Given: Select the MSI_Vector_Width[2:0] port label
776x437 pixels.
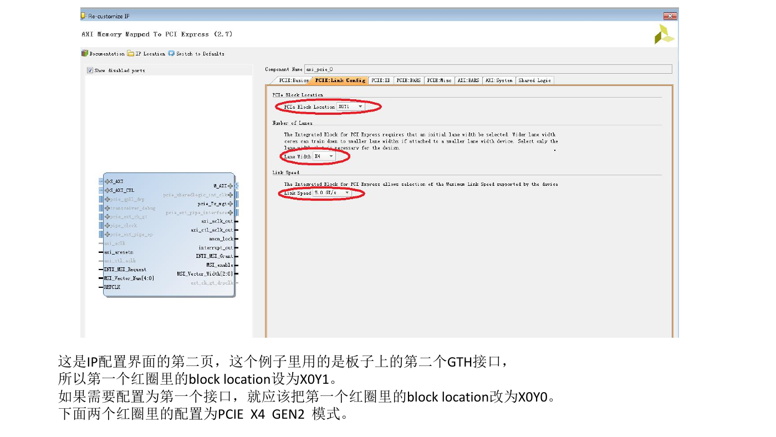Looking at the screenshot, I should [x=205, y=274].
